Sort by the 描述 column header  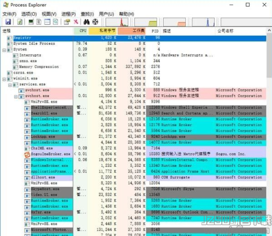click(188, 31)
